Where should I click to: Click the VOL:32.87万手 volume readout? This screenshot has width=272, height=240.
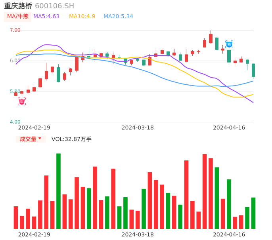click(x=71, y=139)
